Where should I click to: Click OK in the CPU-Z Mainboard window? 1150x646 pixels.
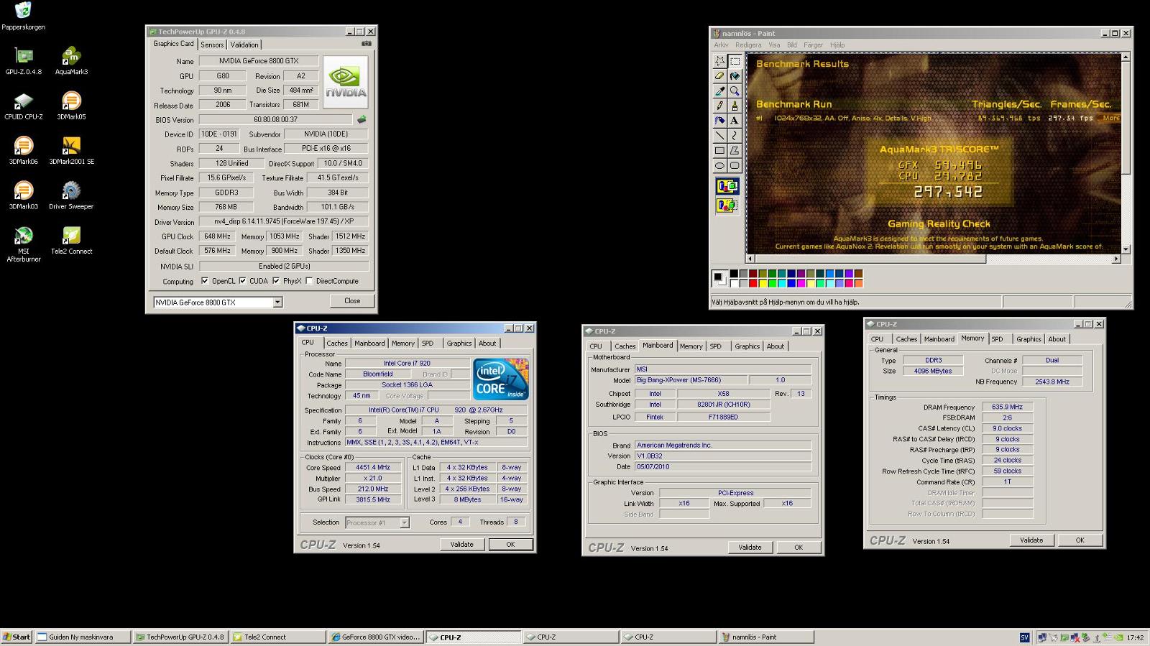(x=799, y=548)
